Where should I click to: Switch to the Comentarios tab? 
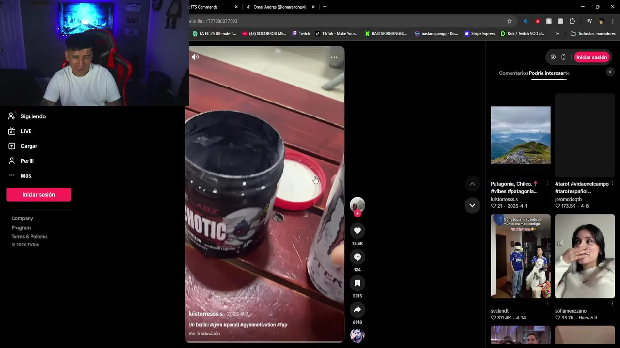tap(513, 73)
